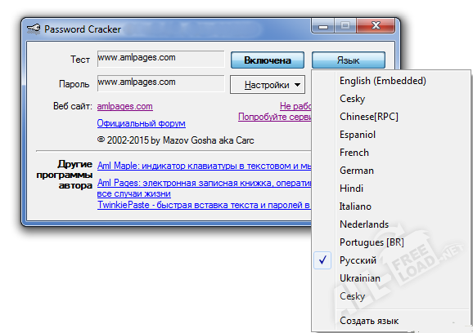This screenshot has width=473, height=333.
Task: Open the Официальный форум link
Action: coord(142,123)
